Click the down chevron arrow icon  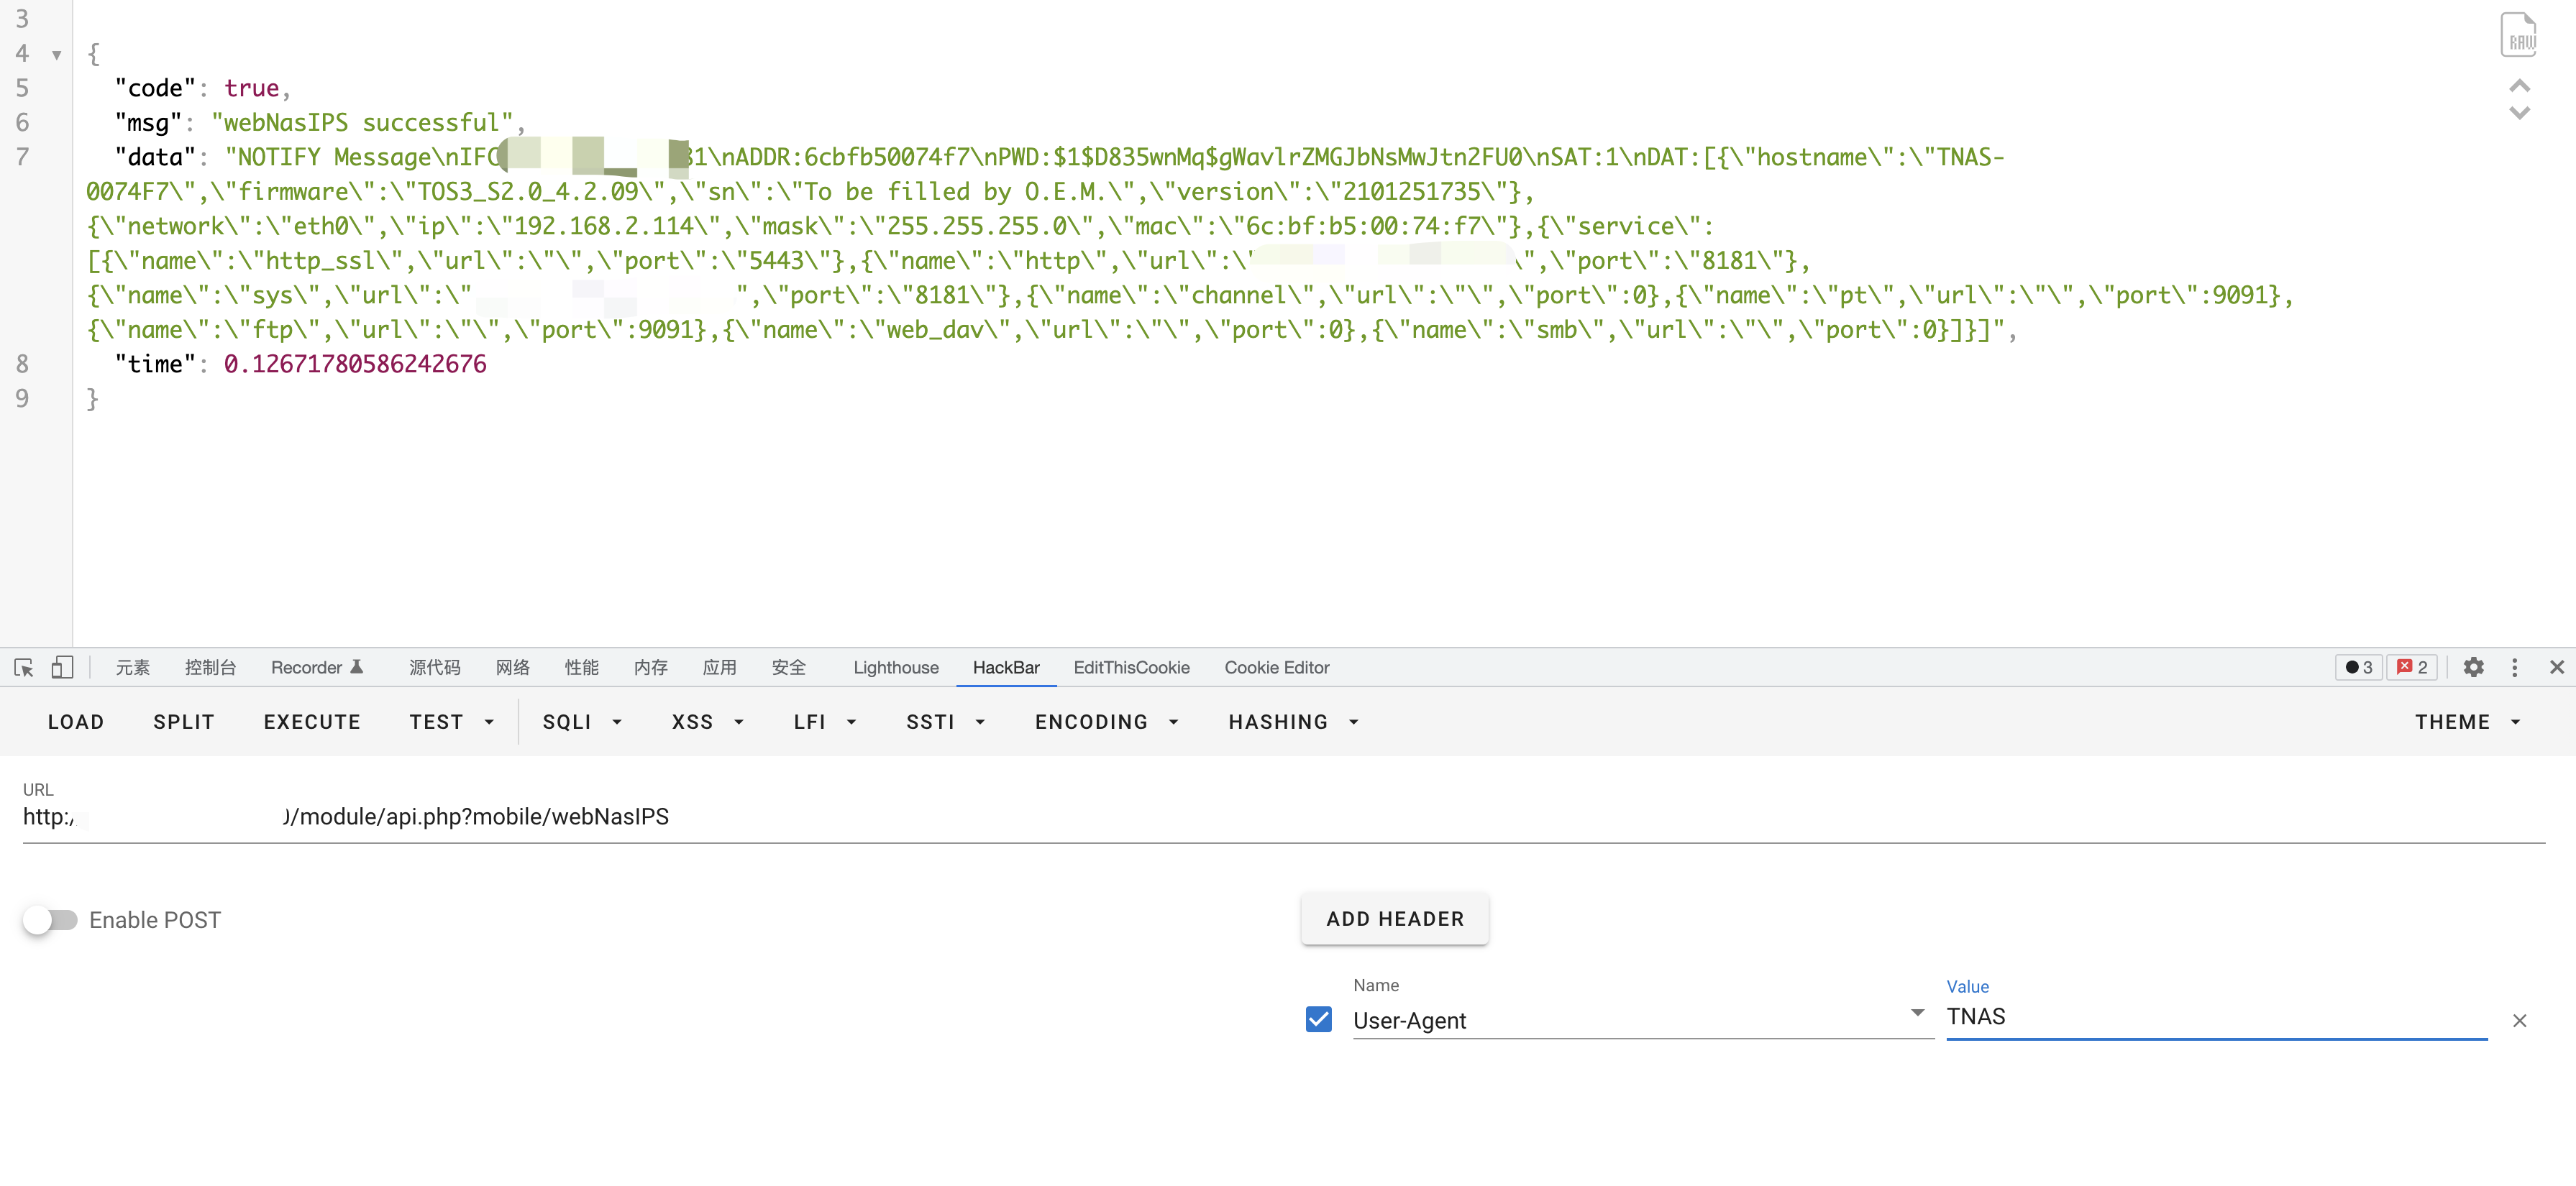2519,113
